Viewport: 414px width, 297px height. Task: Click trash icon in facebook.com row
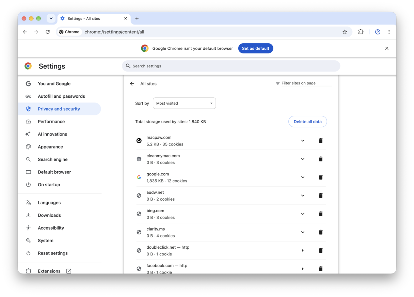[x=320, y=269]
